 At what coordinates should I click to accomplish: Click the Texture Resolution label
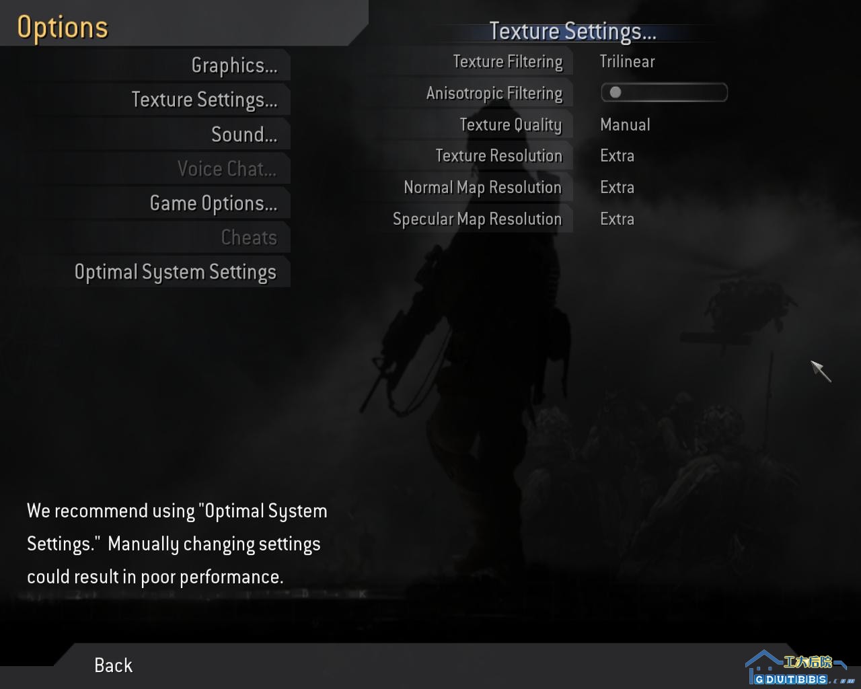tap(498, 156)
